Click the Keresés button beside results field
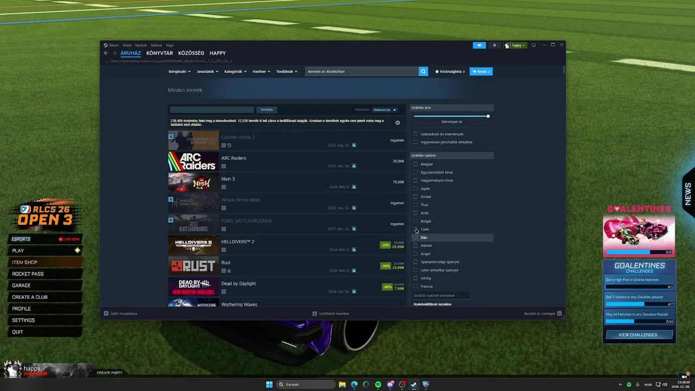Screen dimensions: 695x391 point(267,110)
